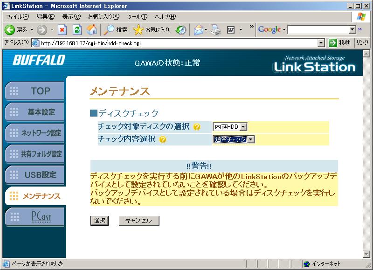
Task: Click the Mail envelope icon
Action: 199,30
